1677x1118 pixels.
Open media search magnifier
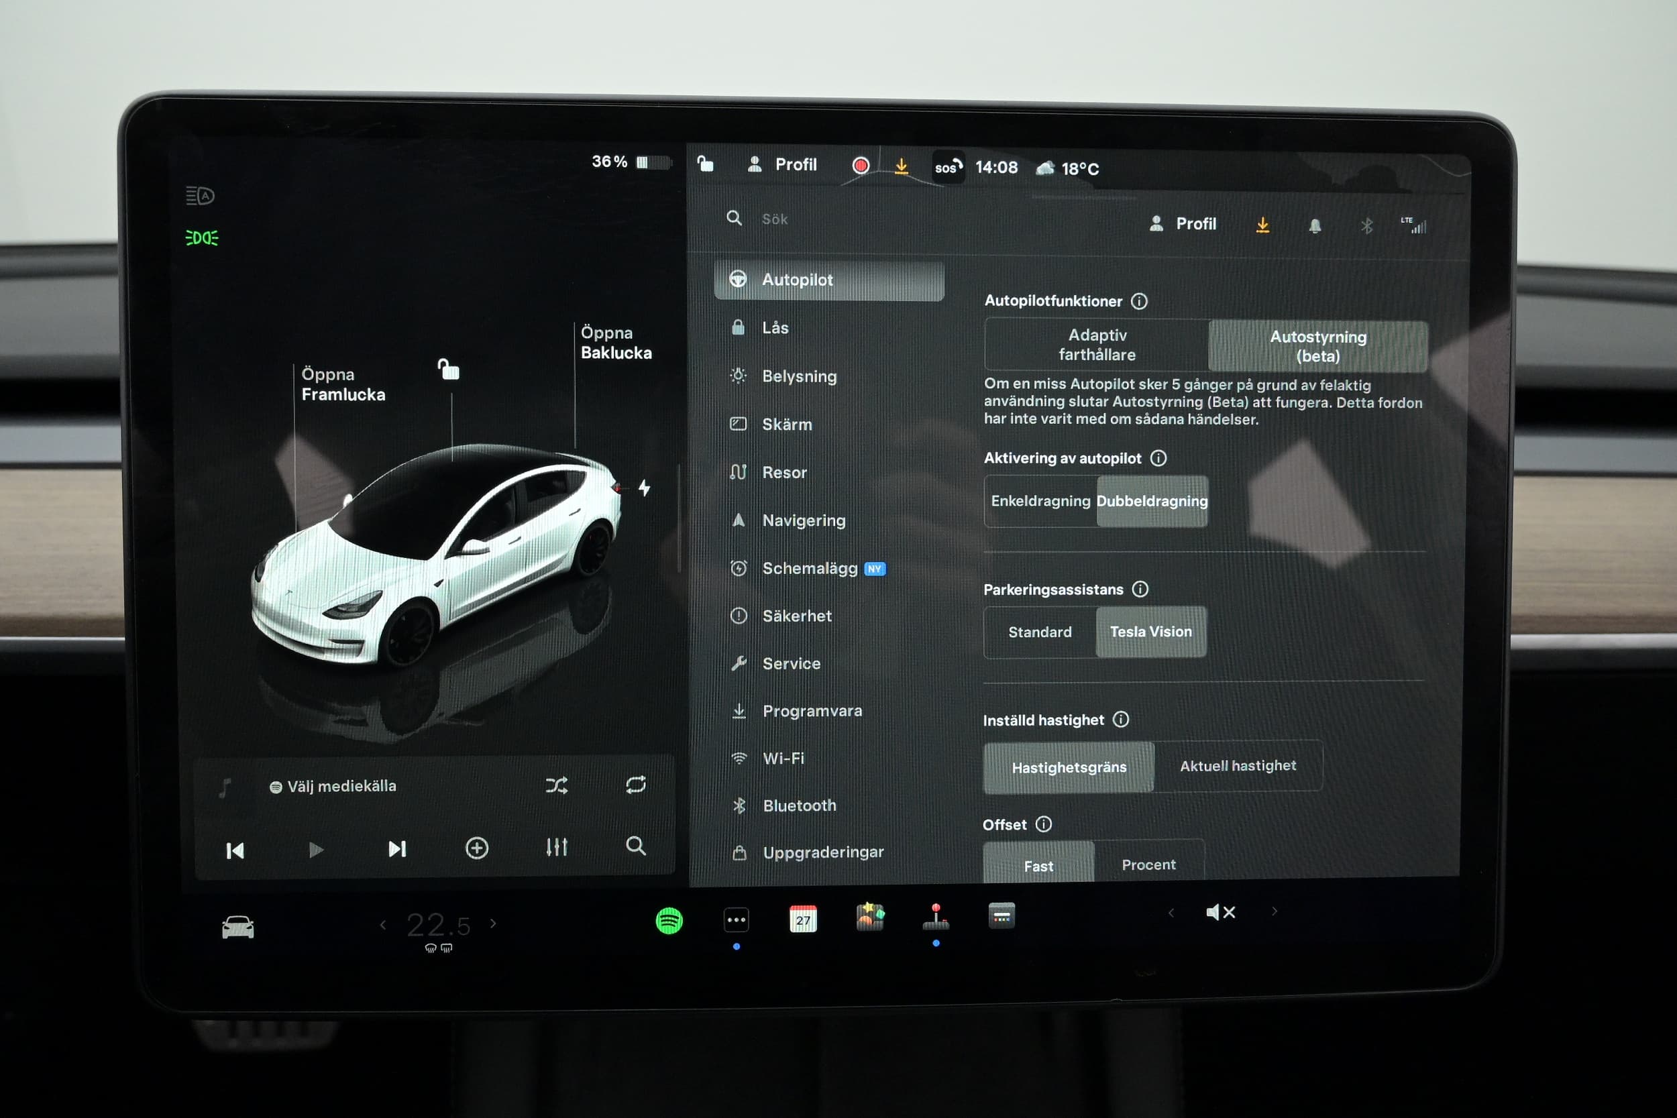coord(636,846)
